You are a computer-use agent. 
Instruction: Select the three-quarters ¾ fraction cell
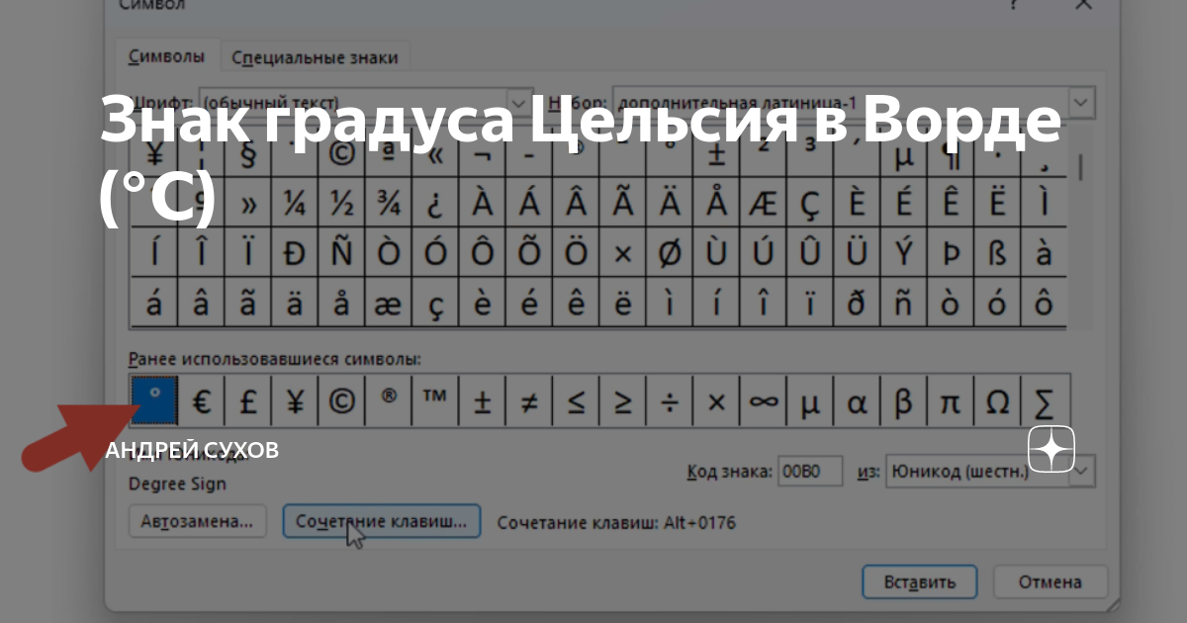[x=388, y=203]
